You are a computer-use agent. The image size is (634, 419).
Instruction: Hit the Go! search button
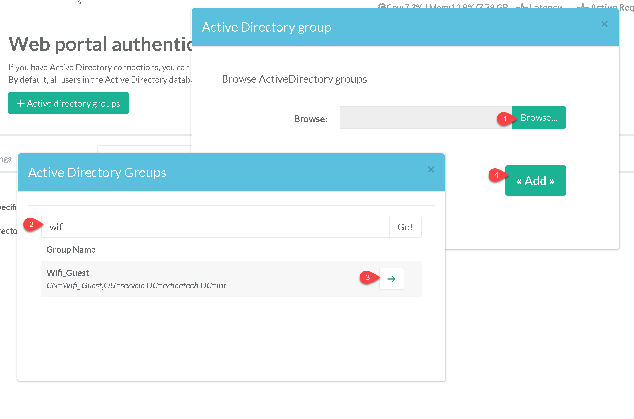point(405,227)
